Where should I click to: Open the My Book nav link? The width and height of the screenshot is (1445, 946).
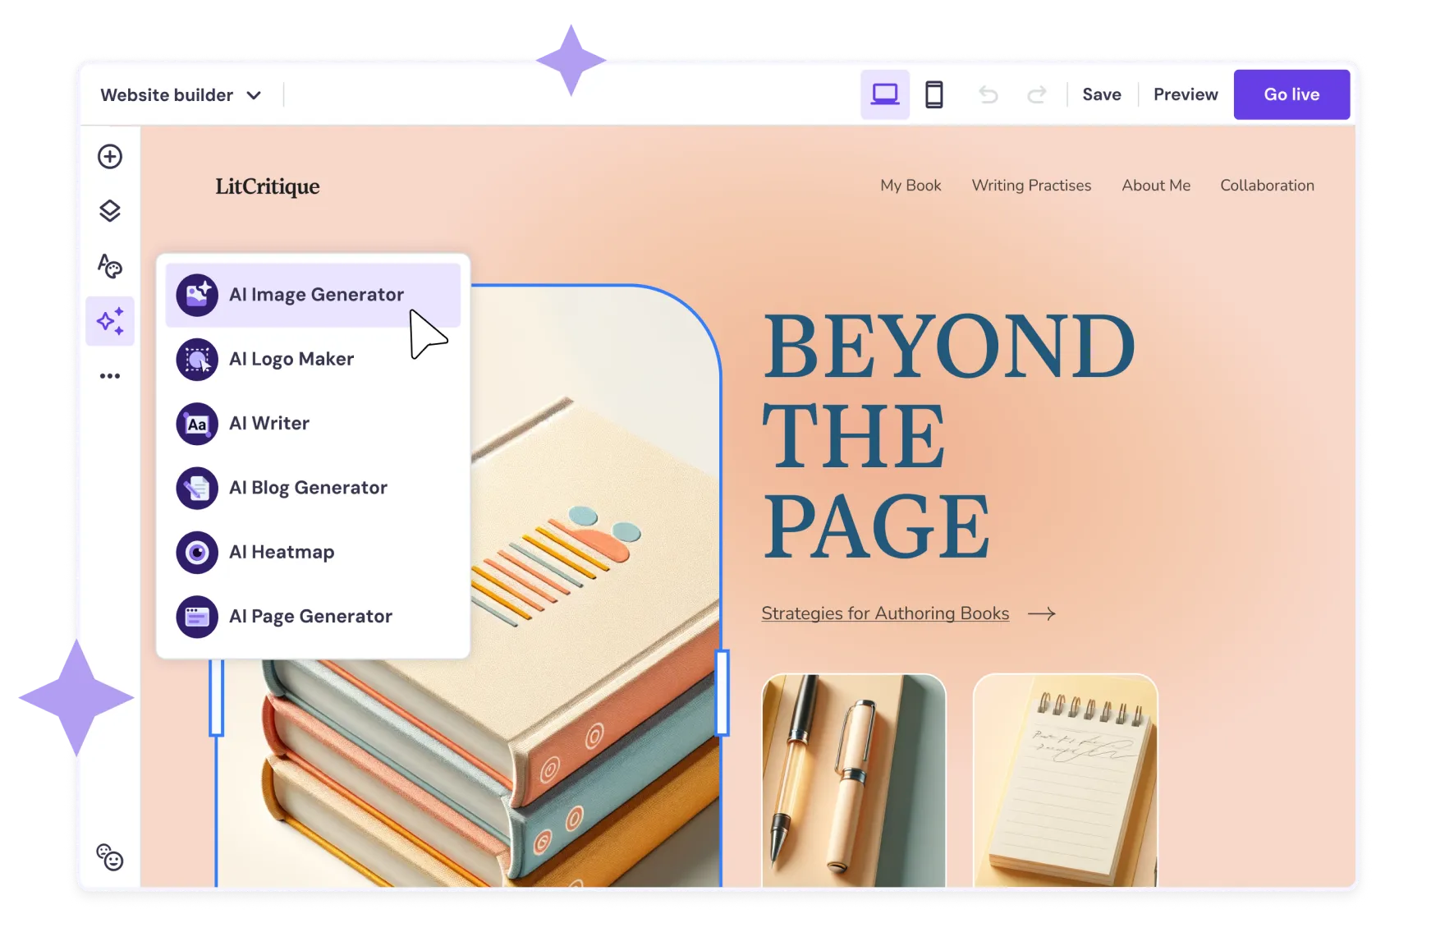[911, 186]
